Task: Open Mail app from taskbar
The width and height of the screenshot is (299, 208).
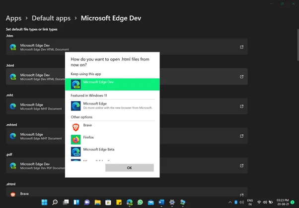Action: 151,202
